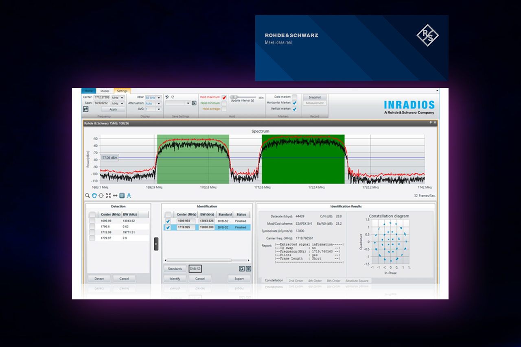Open the Settings tab
Viewport: 521px width, 347px height.
click(x=122, y=91)
